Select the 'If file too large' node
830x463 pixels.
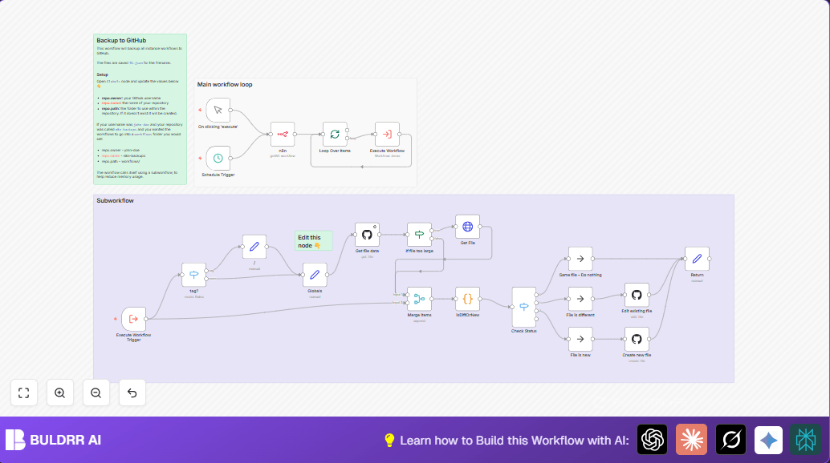coord(419,235)
